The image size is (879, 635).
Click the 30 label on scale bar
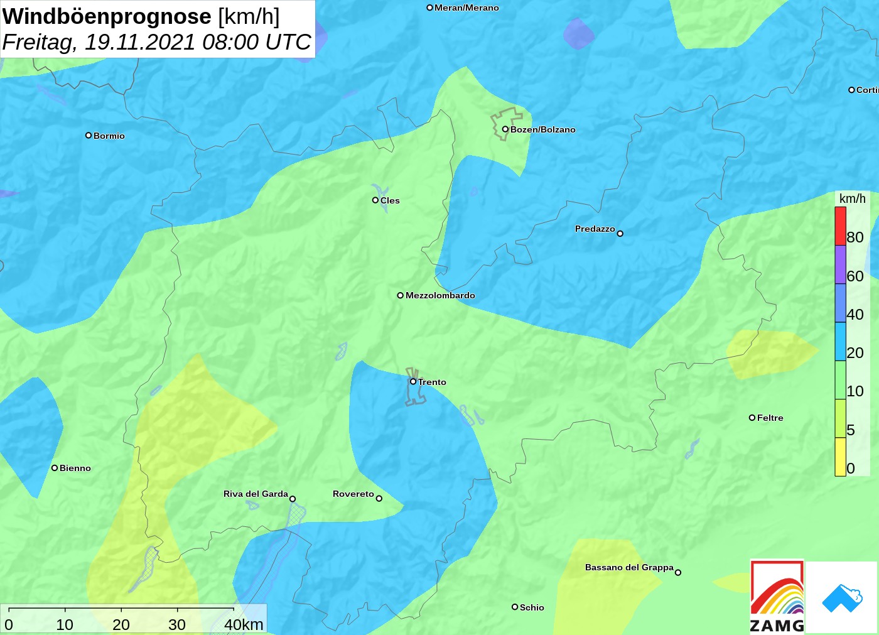tap(177, 624)
